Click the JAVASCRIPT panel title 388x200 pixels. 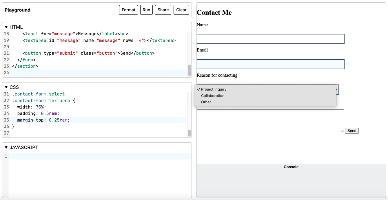click(24, 148)
